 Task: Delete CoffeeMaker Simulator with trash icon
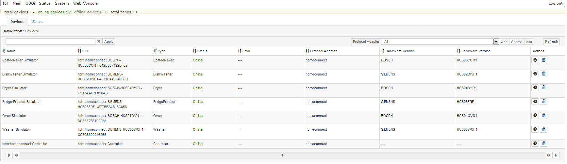coord(544,60)
